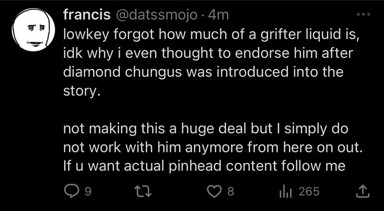Viewport: 384px width, 211px height.
Task: Click the reply count number 9
Action: 87,192
